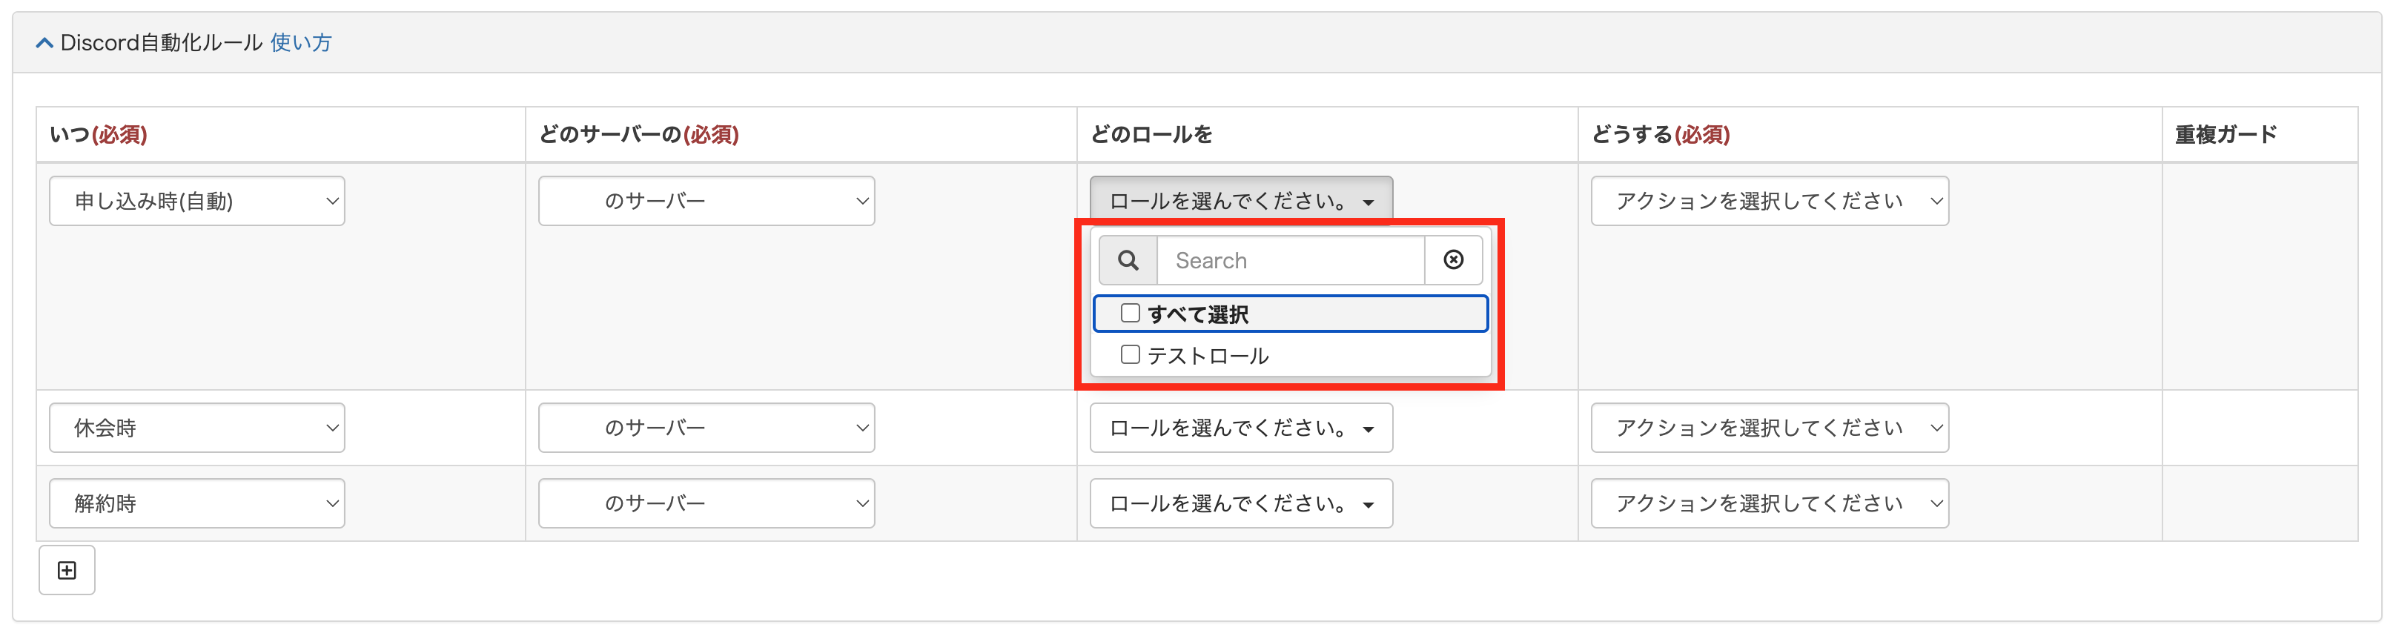Open server dropdown in the 休会時 row
This screenshot has width=2396, height=636.
coord(706,428)
